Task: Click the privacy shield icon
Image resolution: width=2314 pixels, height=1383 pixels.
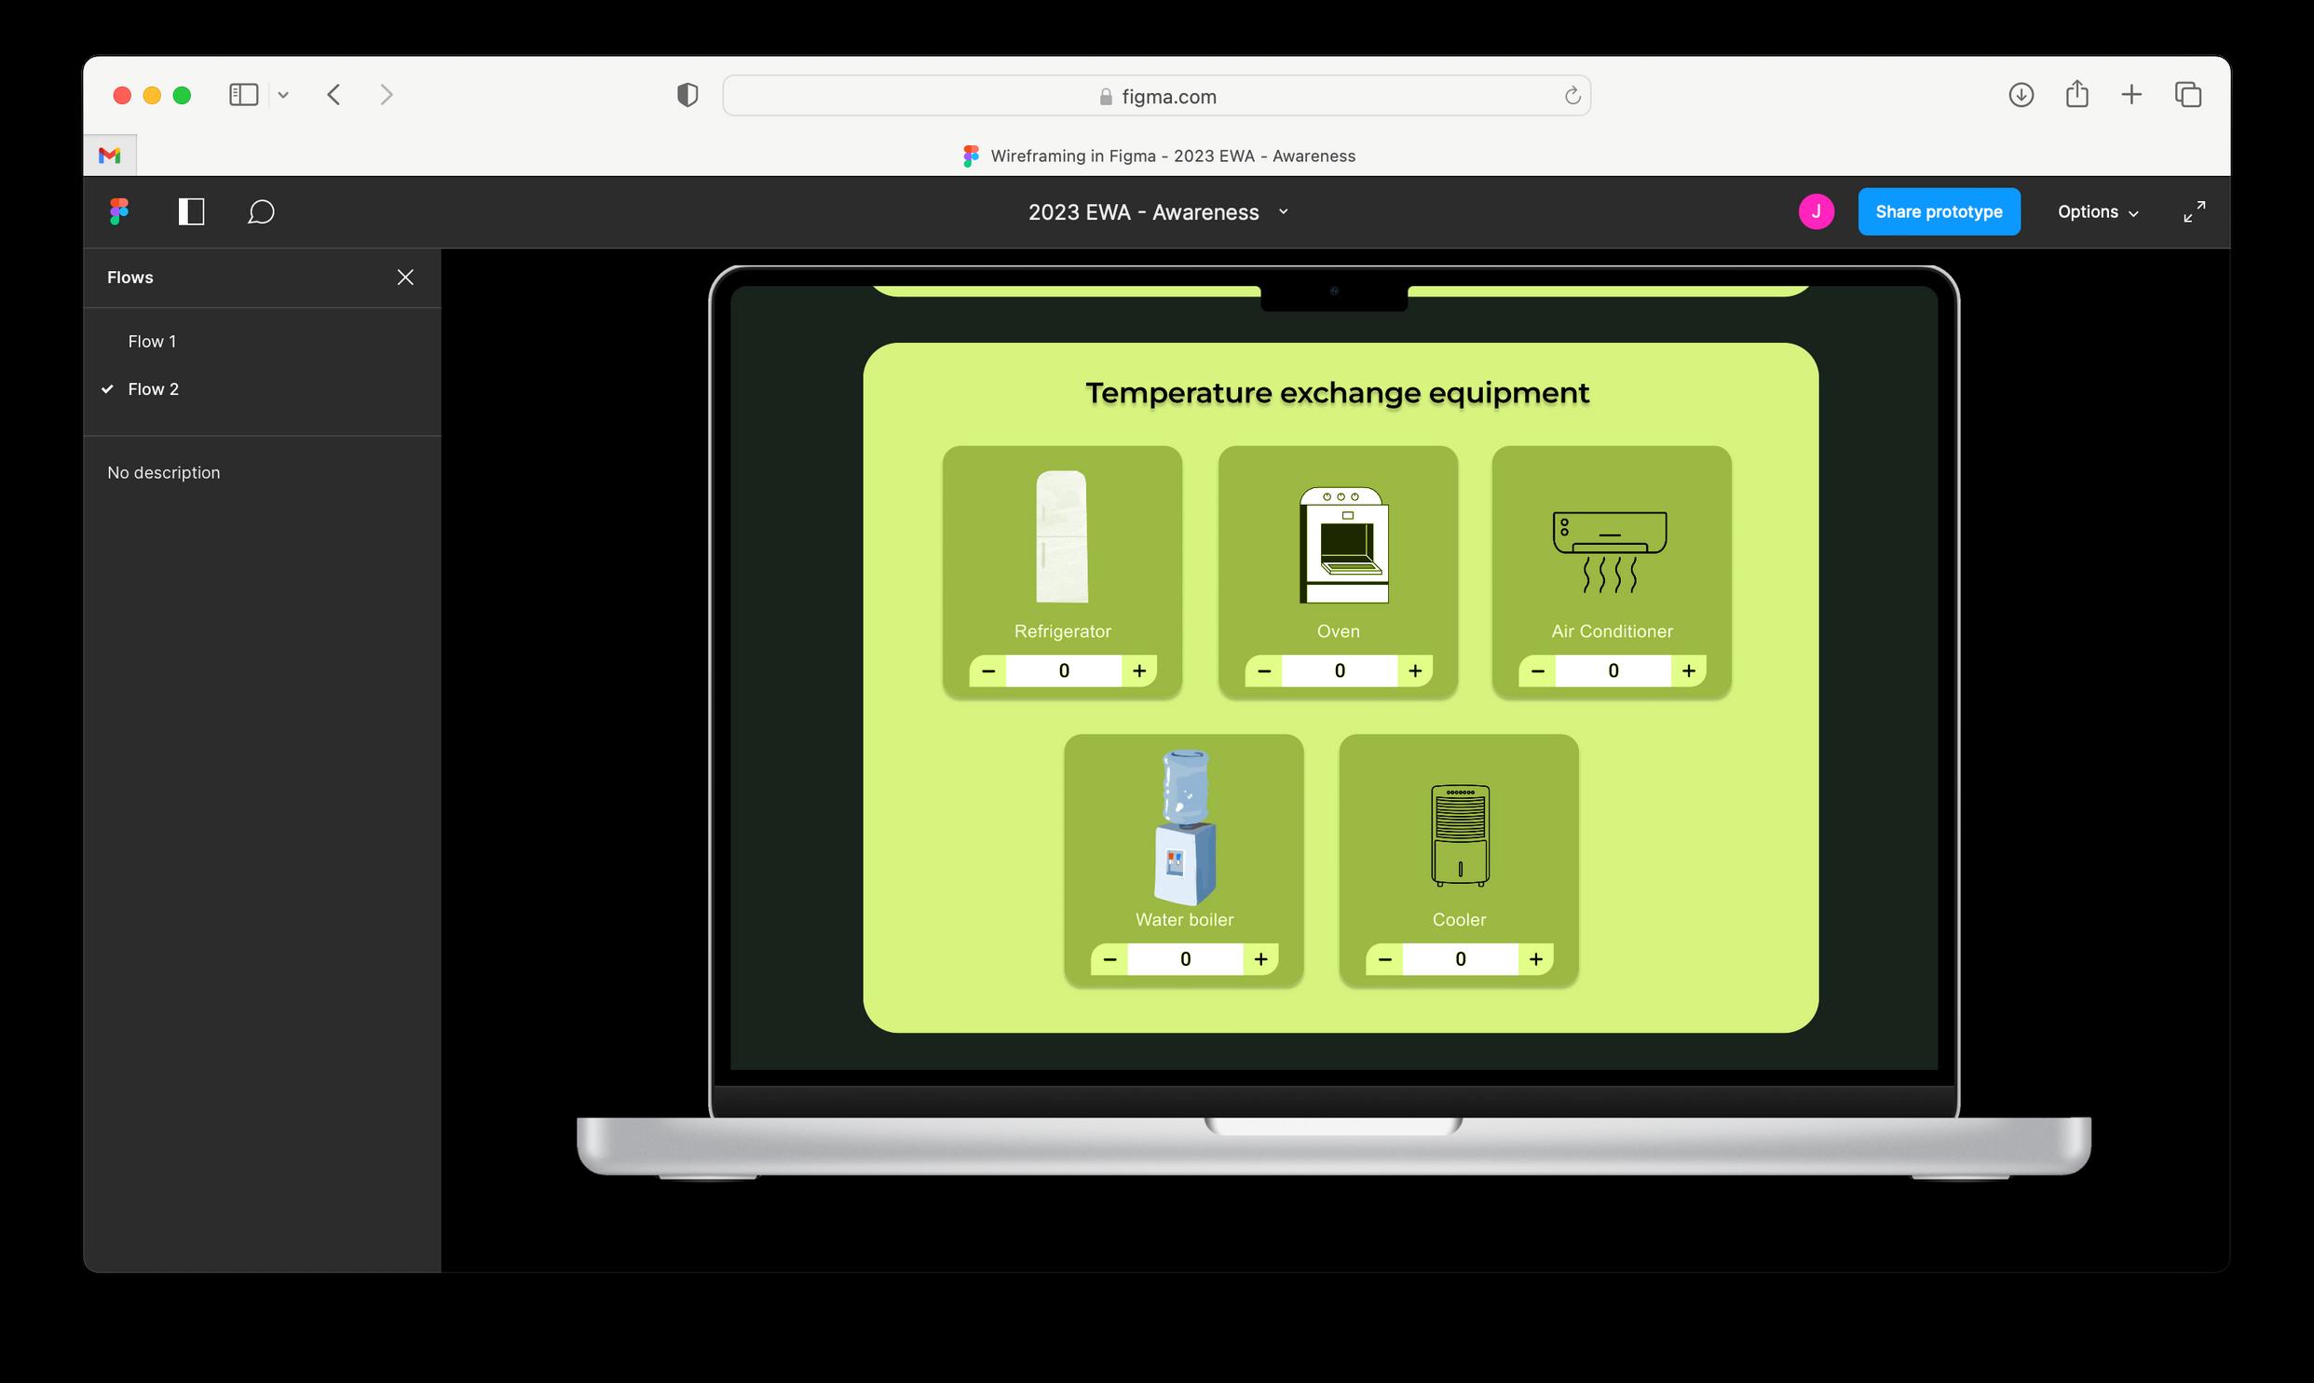Action: coord(687,95)
